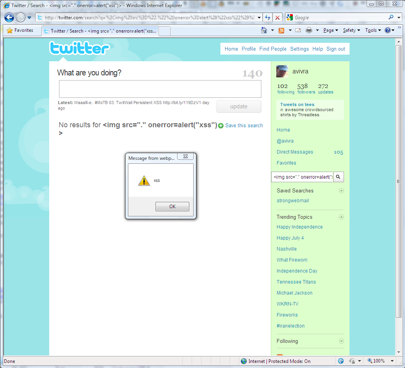
Task: Open Favorites in Twitter sidebar
Action: 286,163
